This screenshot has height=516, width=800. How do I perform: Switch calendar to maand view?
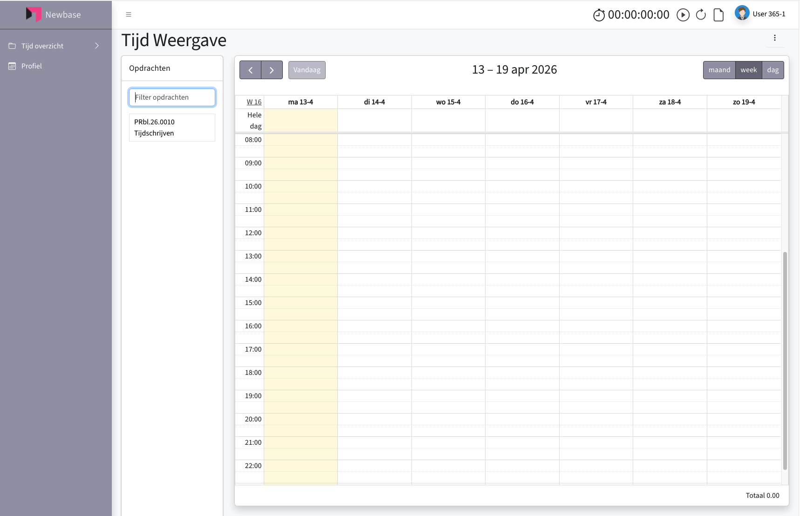coord(719,70)
